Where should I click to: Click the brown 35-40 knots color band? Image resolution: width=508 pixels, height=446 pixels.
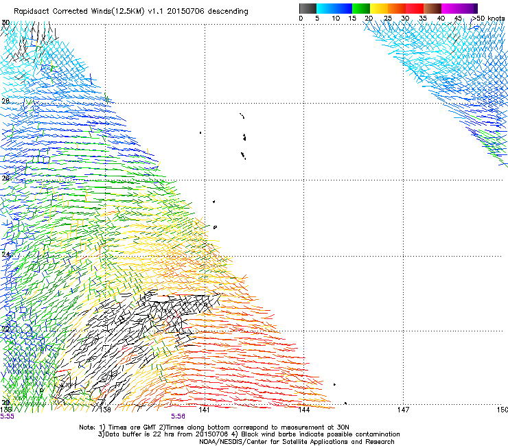coord(432,8)
